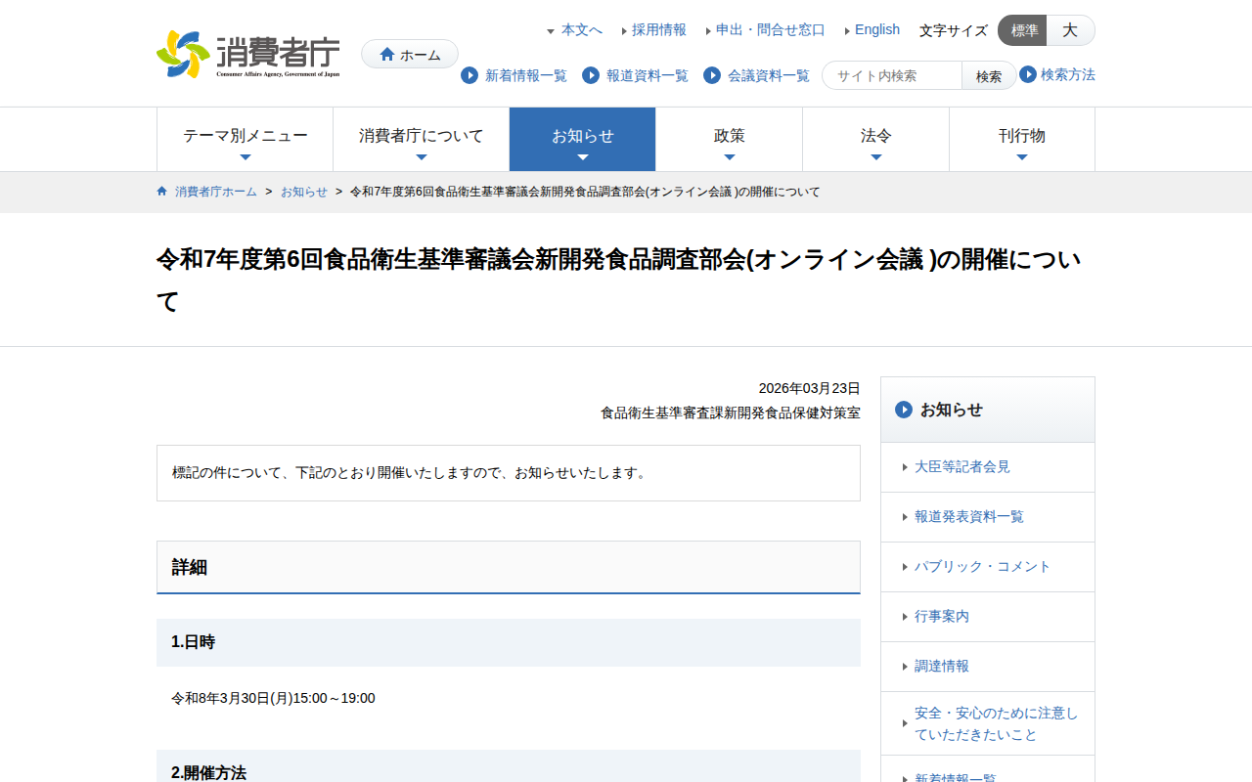Switch to the English site
This screenshot has width=1252, height=782.
pyautogui.click(x=877, y=30)
